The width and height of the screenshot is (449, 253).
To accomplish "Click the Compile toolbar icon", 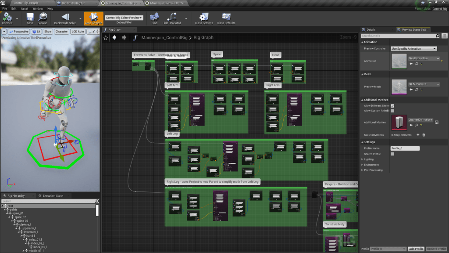I will pyautogui.click(x=7, y=17).
